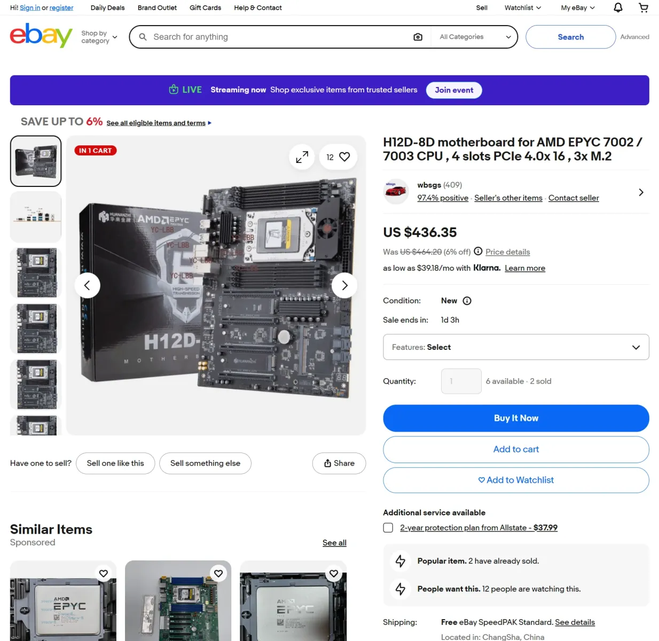Viewport: 659px width, 641px height.
Task: Click the camera image search icon
Action: point(418,37)
